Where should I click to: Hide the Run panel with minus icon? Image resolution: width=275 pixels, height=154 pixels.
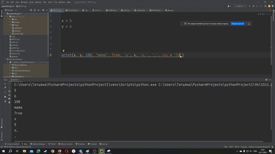point(270,80)
